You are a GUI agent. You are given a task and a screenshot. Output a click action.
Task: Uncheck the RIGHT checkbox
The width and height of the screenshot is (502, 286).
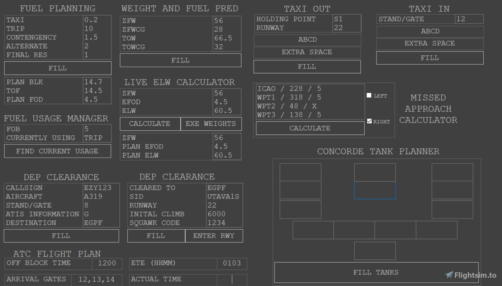point(369,121)
